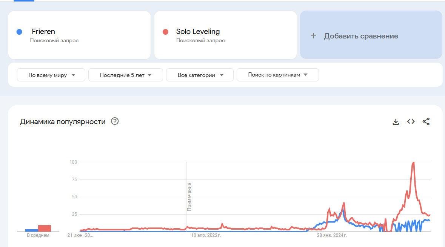
Task: Change the Поиск по картинкам search type
Action: point(277,75)
